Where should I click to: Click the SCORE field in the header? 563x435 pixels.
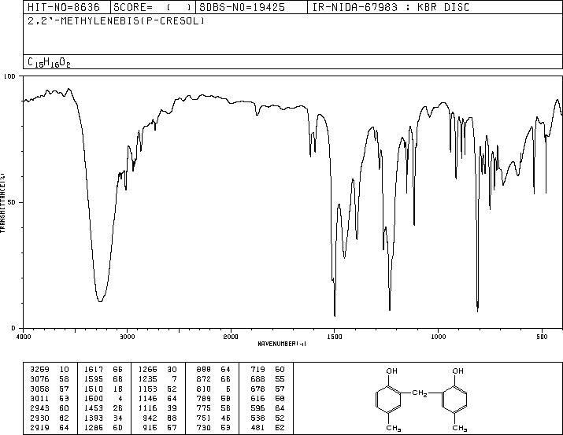[153, 7]
